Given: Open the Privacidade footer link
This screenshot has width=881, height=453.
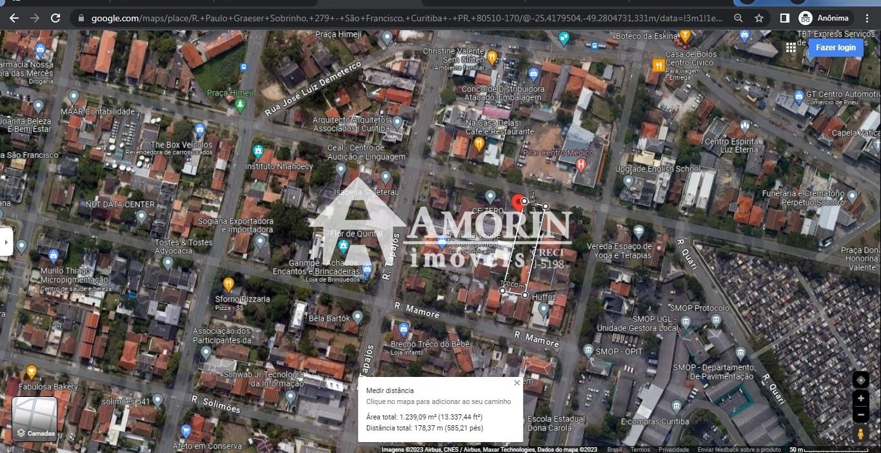Looking at the screenshot, I should [x=674, y=449].
